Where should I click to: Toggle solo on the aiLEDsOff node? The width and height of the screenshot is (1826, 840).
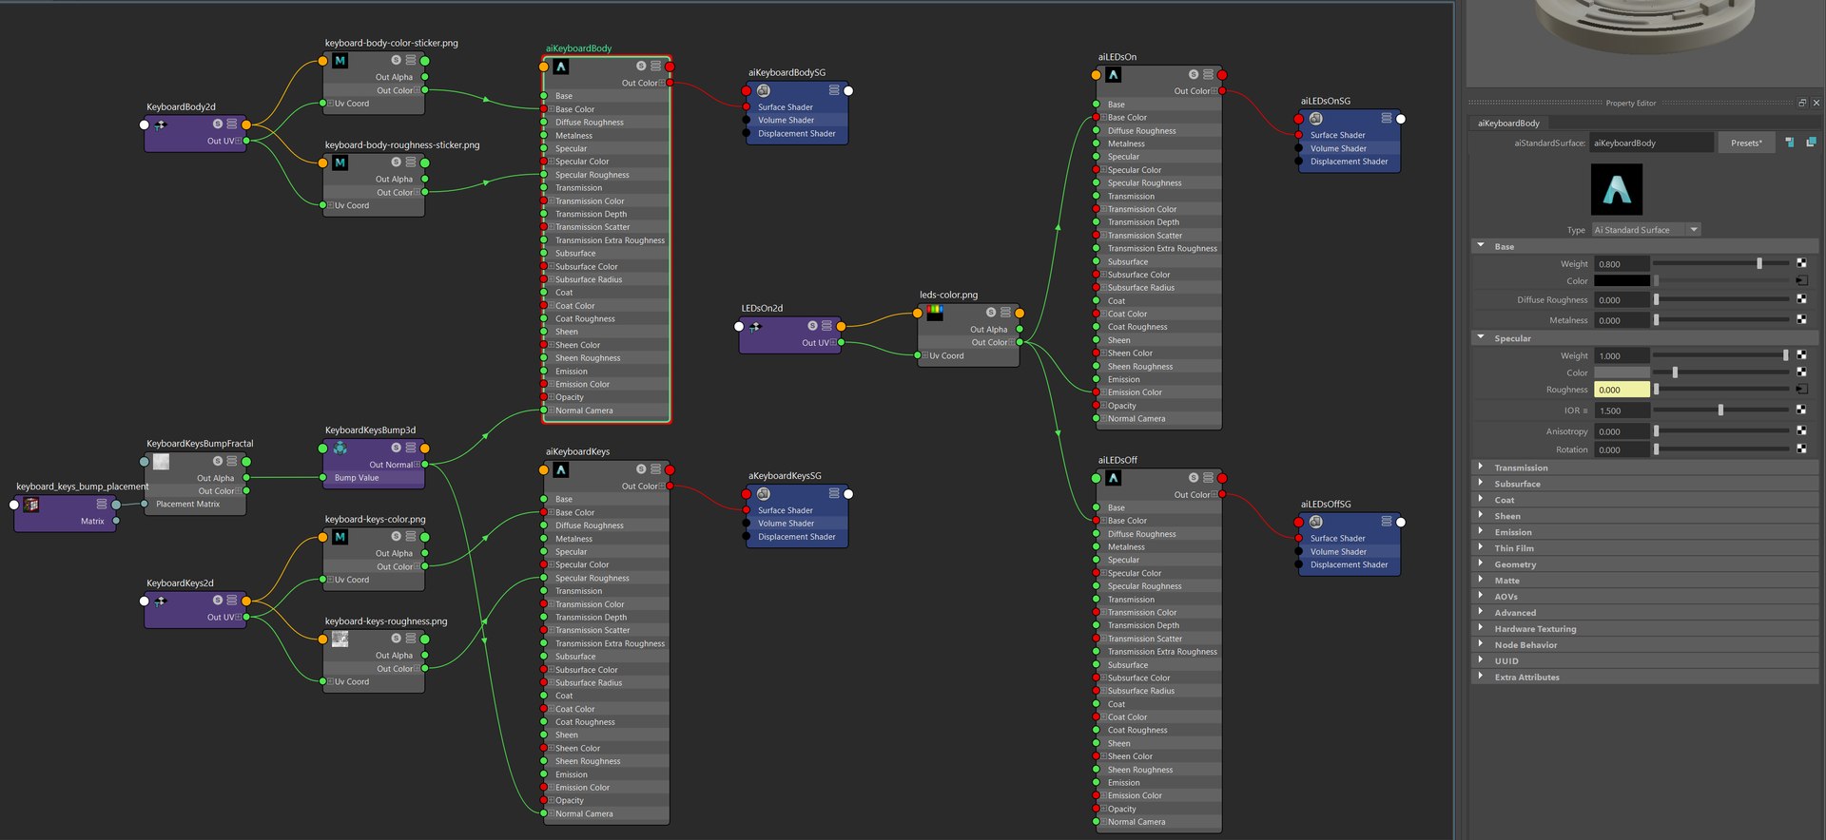tap(1194, 478)
